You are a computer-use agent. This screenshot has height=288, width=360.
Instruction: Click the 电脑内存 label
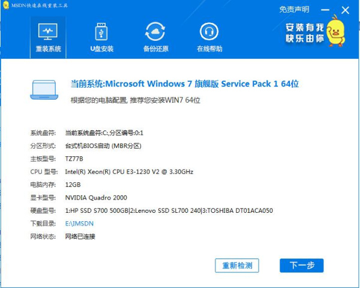(x=43, y=185)
